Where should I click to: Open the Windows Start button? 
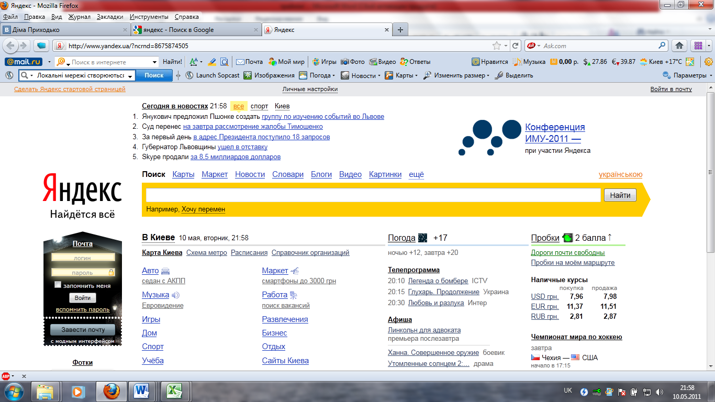tap(13, 391)
